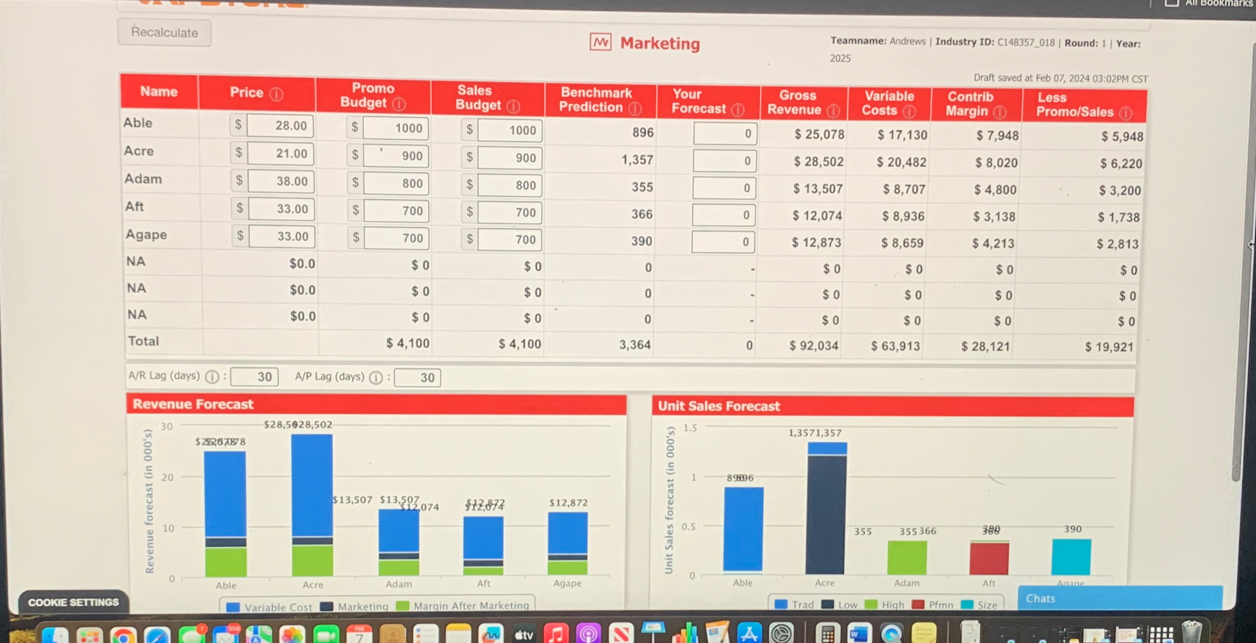Toggle High segment in unit sales legend
Screen dimensions: 1256x643
pyautogui.click(x=885, y=605)
